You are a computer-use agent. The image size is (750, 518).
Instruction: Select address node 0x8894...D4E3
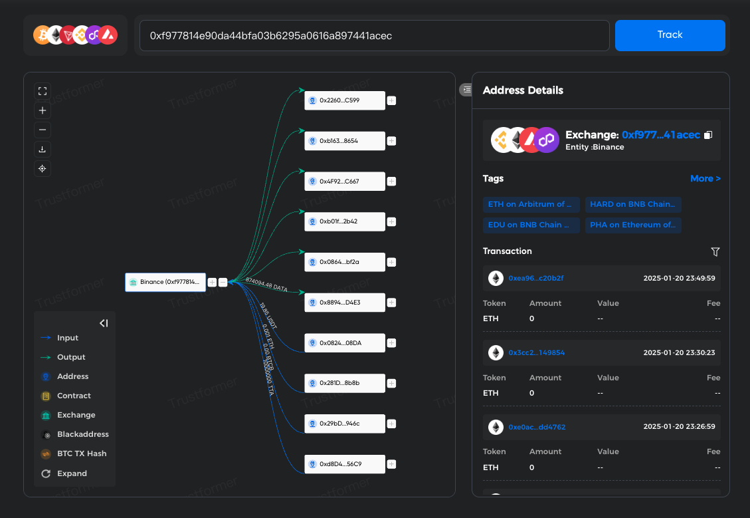[345, 303]
